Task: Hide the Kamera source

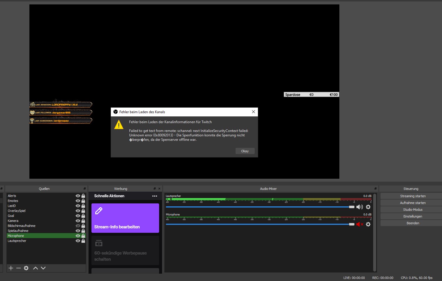Action: tap(78, 221)
